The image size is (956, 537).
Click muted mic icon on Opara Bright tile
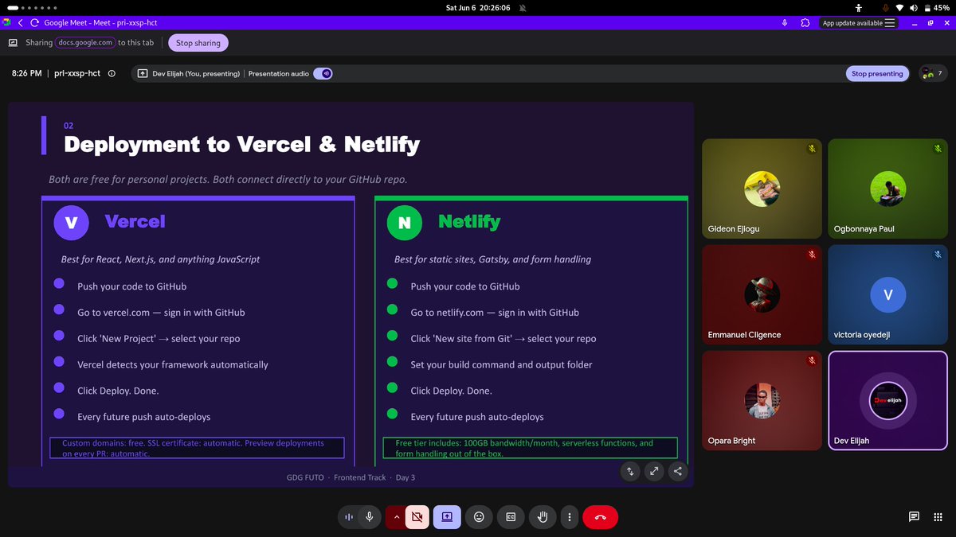tap(812, 360)
